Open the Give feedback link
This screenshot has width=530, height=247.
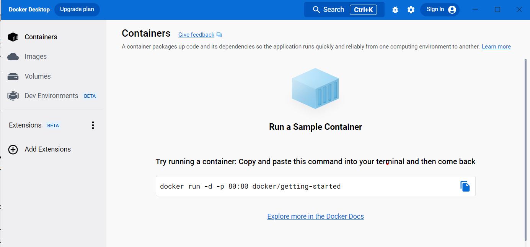coord(196,35)
